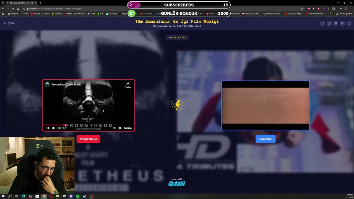Image resolution: width=354 pixels, height=199 pixels.
Task: Play the Superman video thumbnail
Action: pyautogui.click(x=265, y=105)
